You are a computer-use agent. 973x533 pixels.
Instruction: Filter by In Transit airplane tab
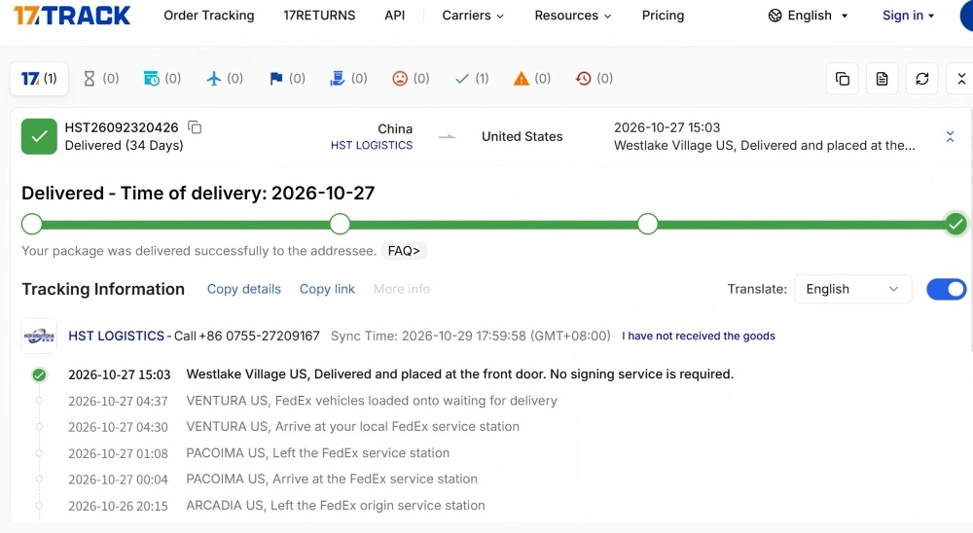click(225, 78)
